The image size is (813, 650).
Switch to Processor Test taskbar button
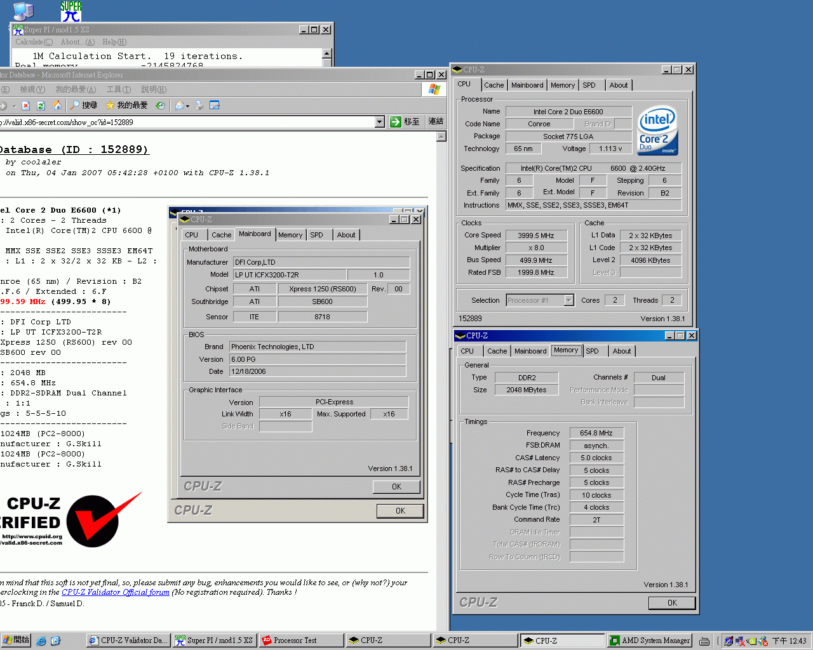tap(301, 640)
